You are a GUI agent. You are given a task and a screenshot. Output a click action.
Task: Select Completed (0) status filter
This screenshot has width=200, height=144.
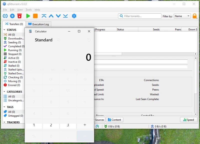click(x=14, y=46)
